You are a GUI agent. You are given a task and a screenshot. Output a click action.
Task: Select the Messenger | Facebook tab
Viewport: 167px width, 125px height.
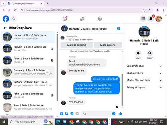[25, 3]
